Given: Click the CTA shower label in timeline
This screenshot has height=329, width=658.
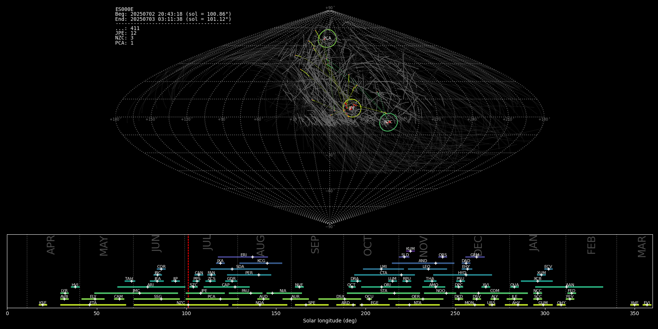Looking at the screenshot, I should point(383,273).
